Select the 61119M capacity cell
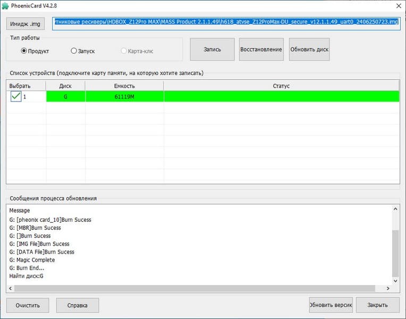Viewport: 406px width, 319px height. [124, 96]
